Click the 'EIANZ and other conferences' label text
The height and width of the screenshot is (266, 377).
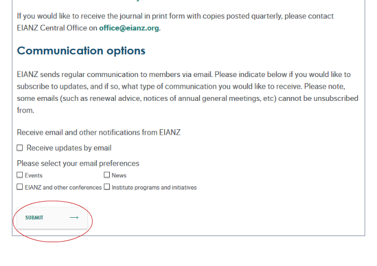coord(63,188)
